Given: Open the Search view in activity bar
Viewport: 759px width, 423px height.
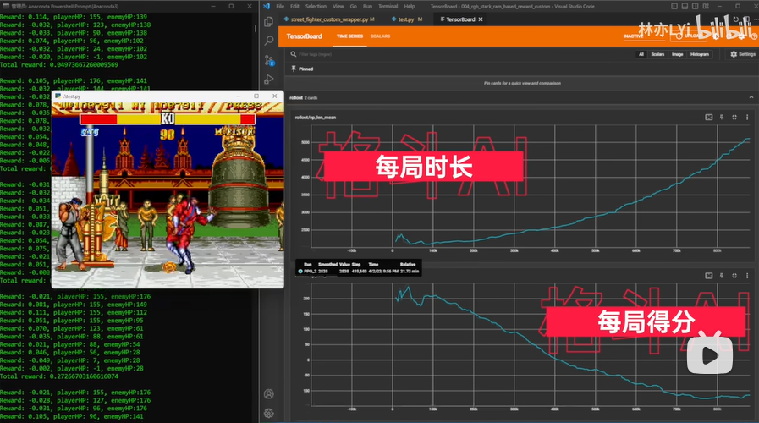Looking at the screenshot, I should pyautogui.click(x=268, y=41).
